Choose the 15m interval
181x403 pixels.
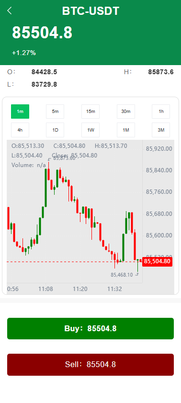pos(90,112)
